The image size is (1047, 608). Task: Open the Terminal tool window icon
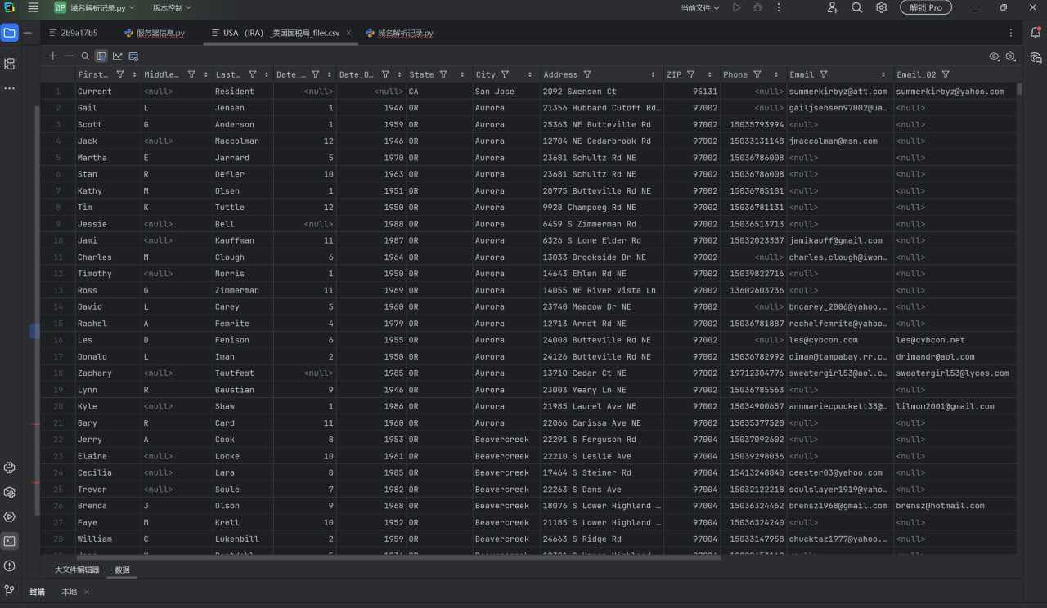coord(10,541)
